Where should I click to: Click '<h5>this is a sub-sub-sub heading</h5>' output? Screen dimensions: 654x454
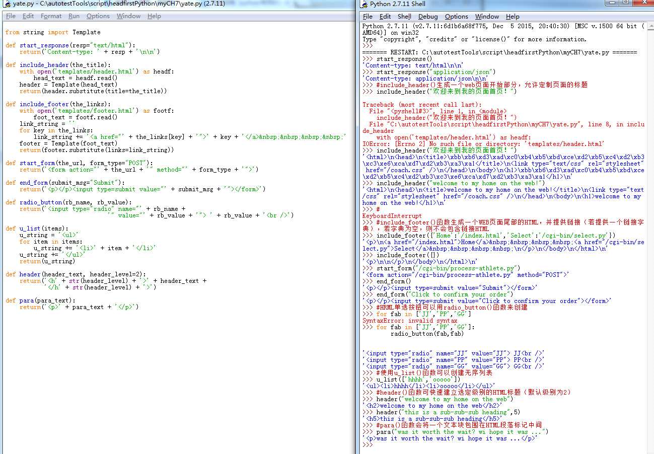pos(432,419)
